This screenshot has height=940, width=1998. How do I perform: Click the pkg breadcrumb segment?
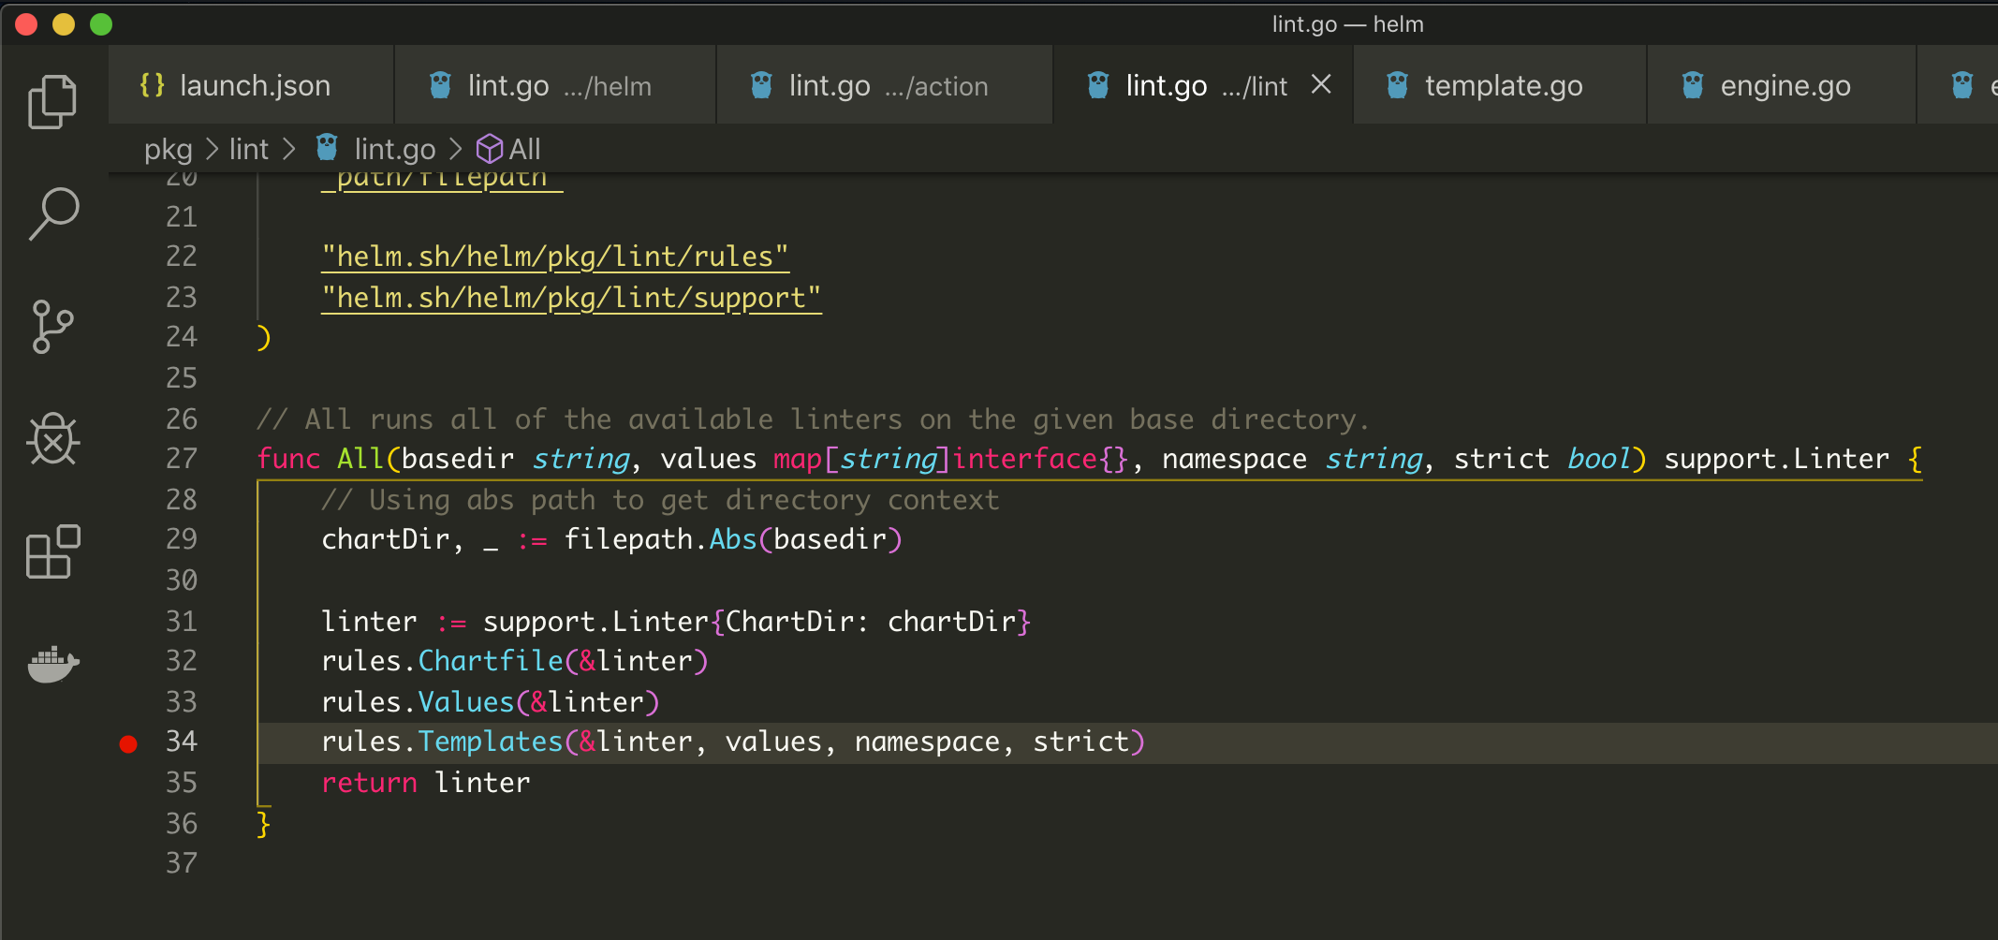(x=169, y=149)
